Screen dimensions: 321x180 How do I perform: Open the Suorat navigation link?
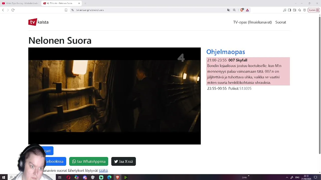(x=281, y=22)
